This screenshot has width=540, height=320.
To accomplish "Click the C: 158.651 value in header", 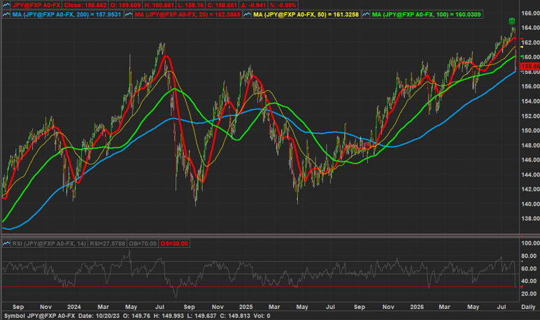I will 222,5.
